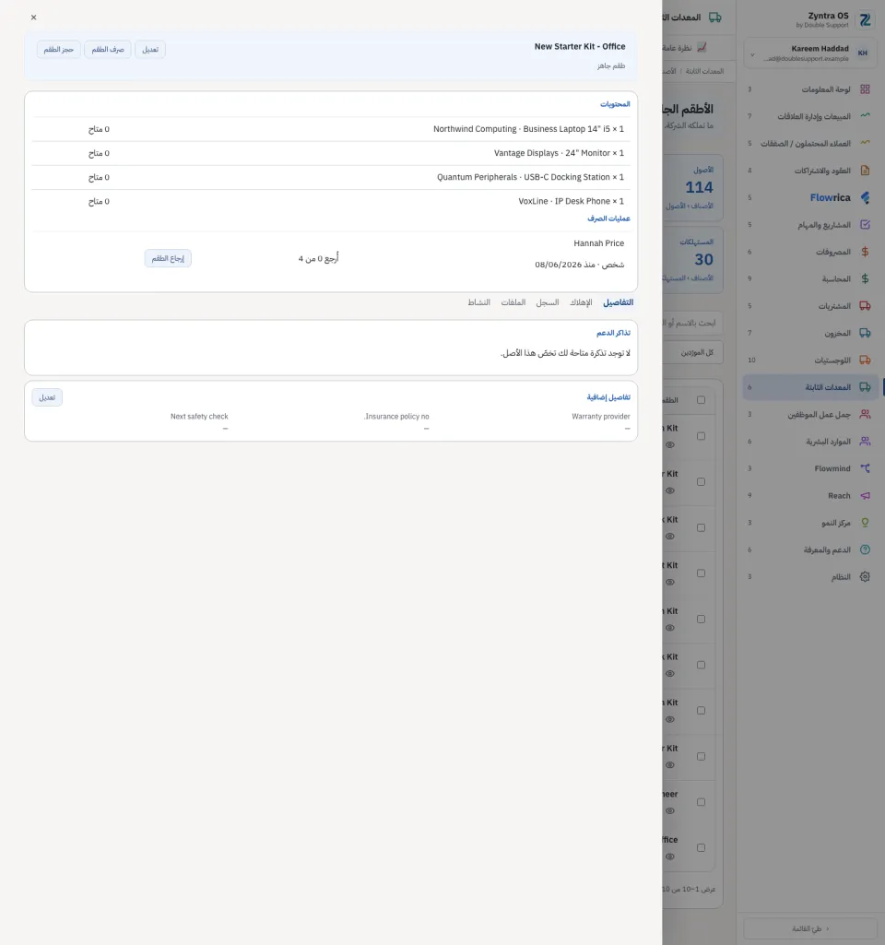Close the New Starter Kit panel
The width and height of the screenshot is (885, 945).
point(34,18)
